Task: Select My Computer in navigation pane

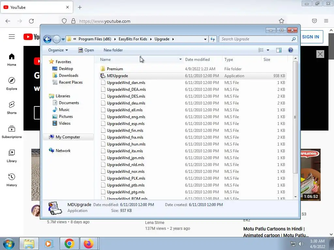Action: [x=68, y=137]
